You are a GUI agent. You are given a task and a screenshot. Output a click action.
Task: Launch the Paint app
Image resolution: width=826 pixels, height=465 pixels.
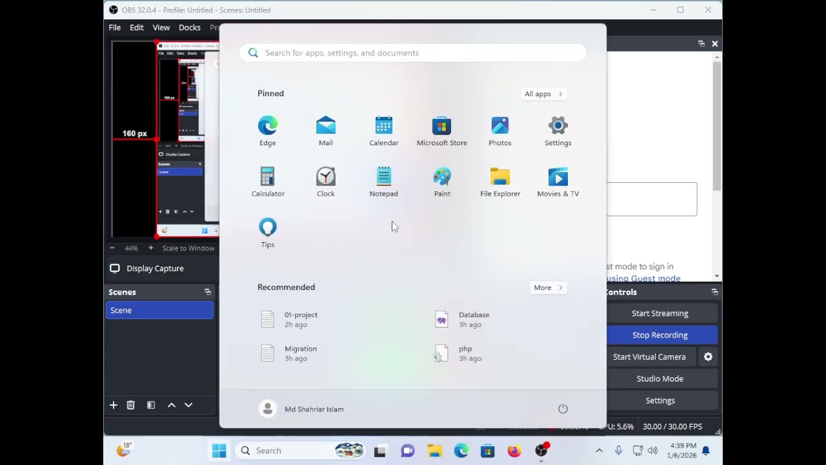pyautogui.click(x=442, y=182)
